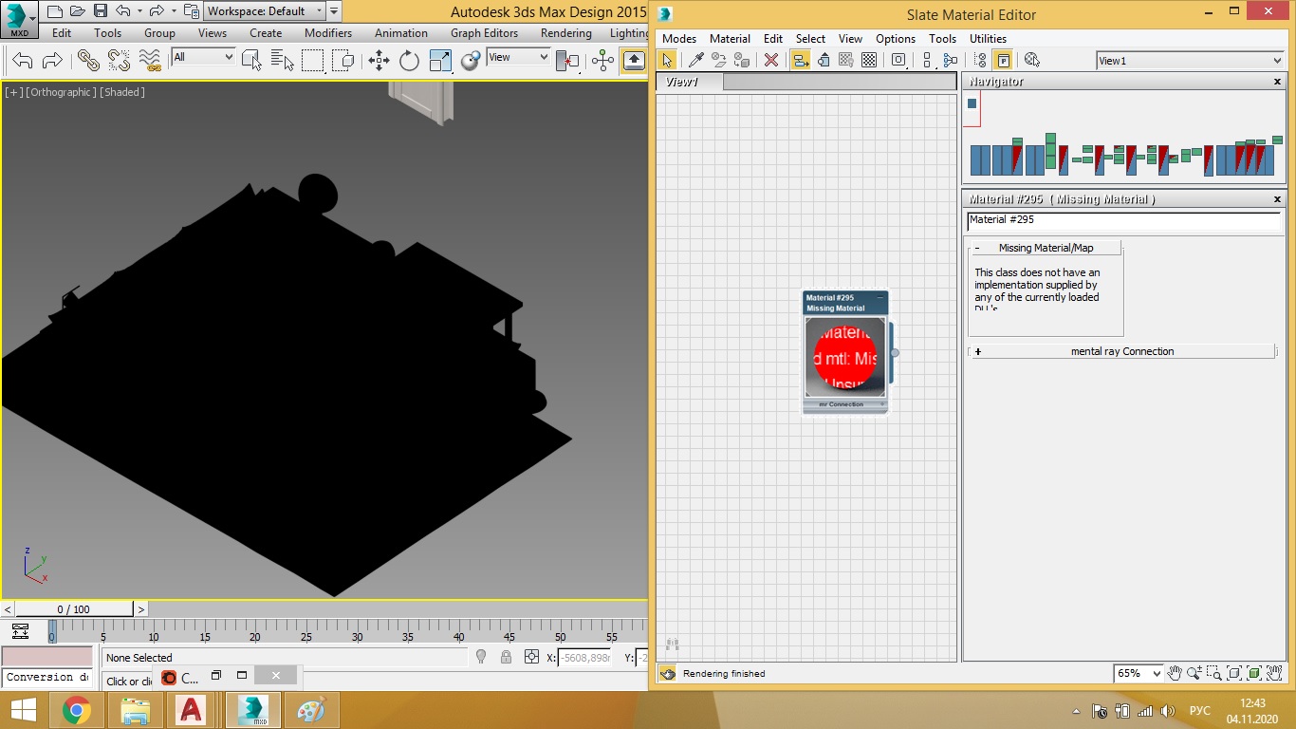Open the Utilities menu in Slate Material Editor
This screenshot has width=1296, height=729.
pyautogui.click(x=988, y=39)
